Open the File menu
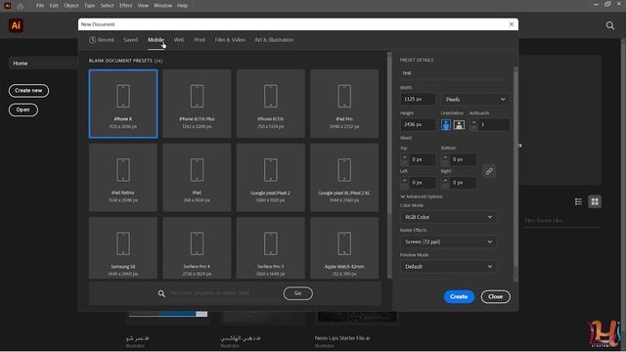Viewport: 626px width, 352px height. [x=40, y=6]
